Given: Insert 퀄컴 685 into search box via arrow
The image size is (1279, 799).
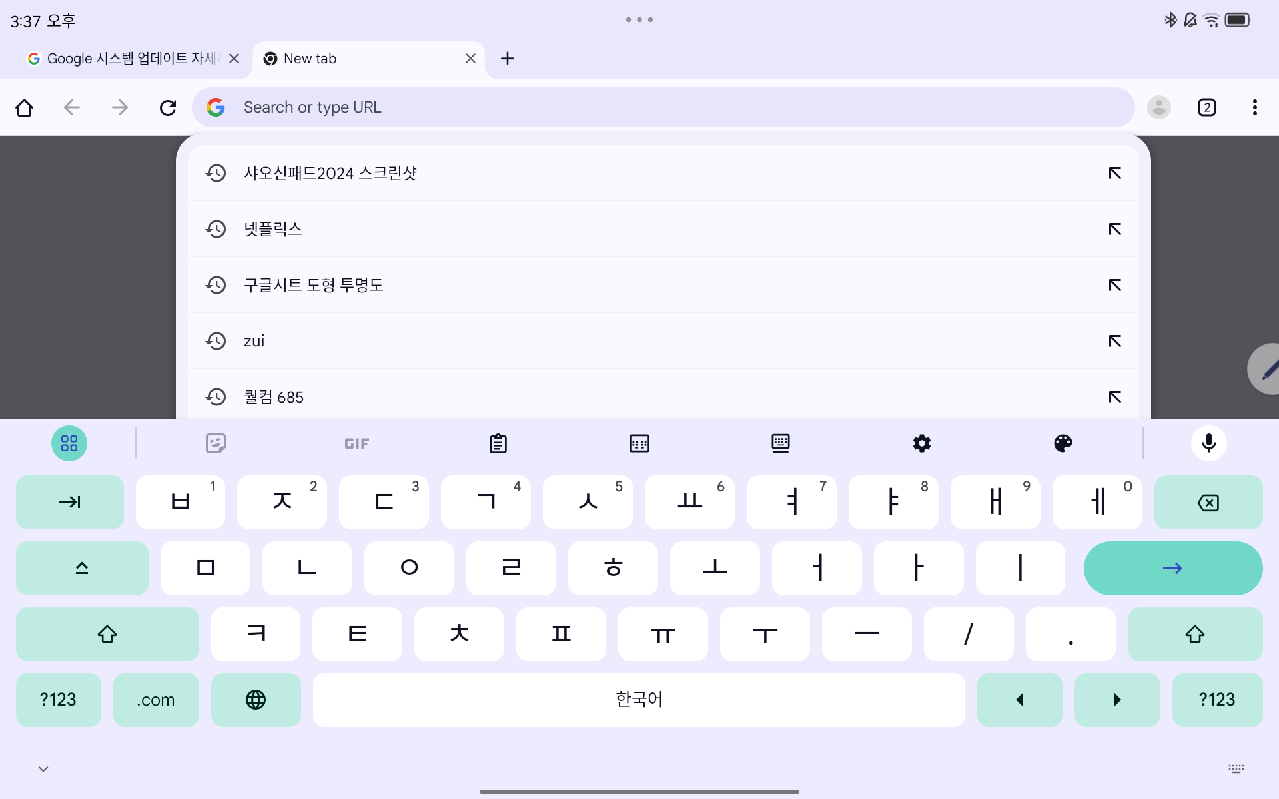Looking at the screenshot, I should [1115, 397].
